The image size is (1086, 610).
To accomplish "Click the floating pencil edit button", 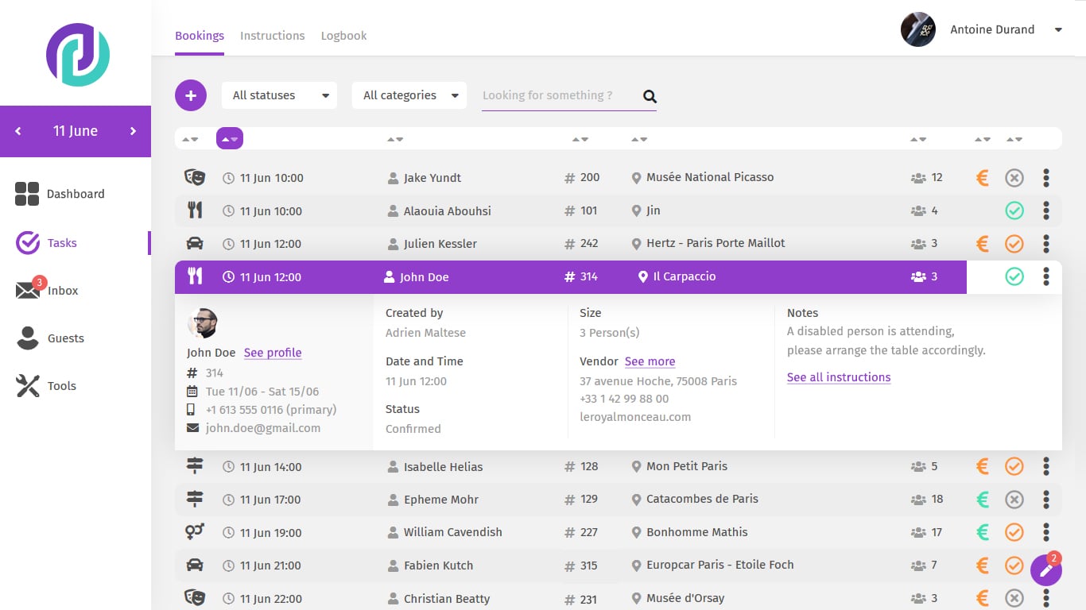I will coord(1045,570).
